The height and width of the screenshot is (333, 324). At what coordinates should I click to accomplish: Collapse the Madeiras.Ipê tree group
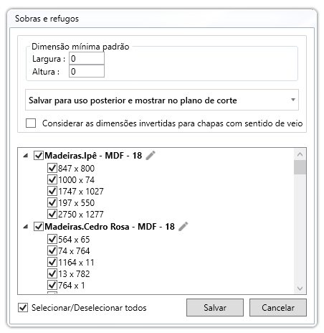[x=26, y=156]
